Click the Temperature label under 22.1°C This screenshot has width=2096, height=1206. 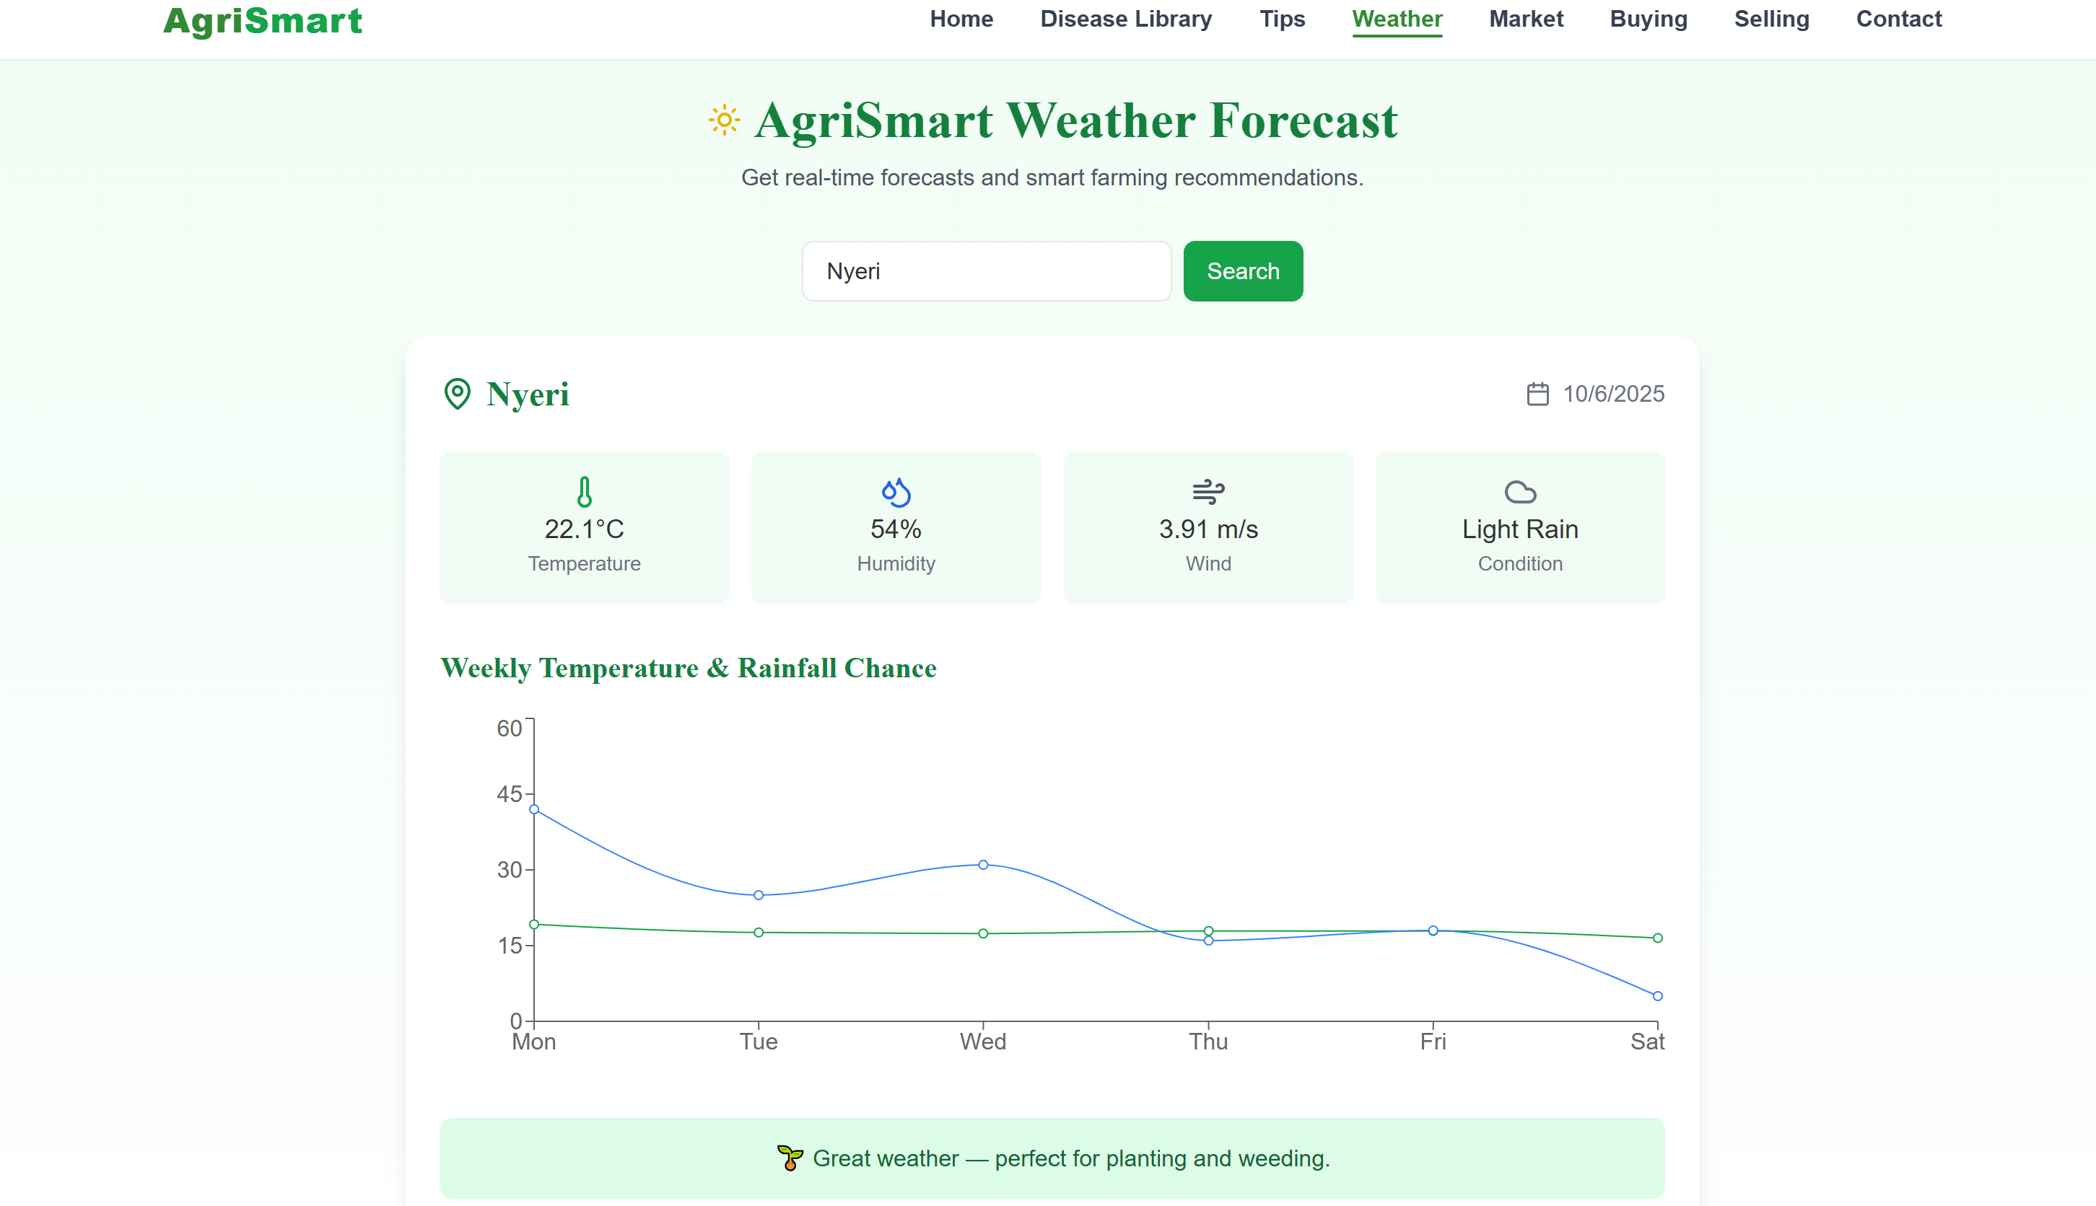tap(585, 564)
